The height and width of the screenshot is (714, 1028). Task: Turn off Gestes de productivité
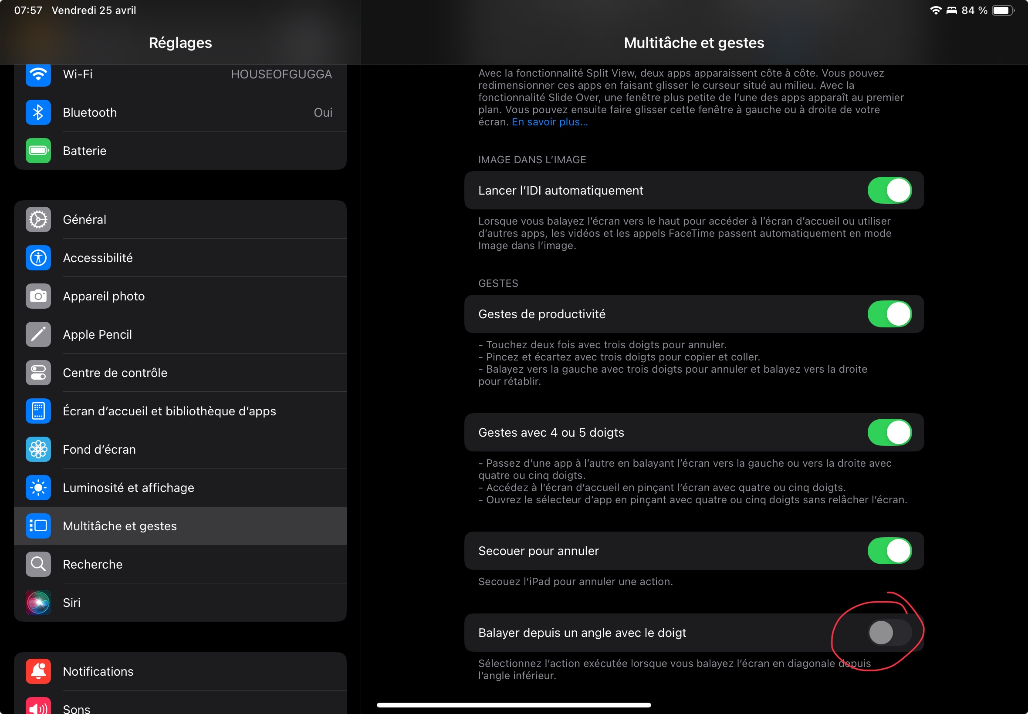click(889, 314)
